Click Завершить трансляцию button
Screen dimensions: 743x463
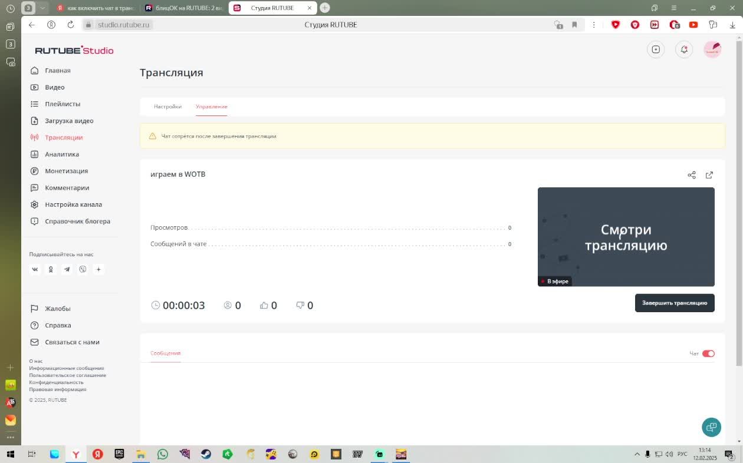pyautogui.click(x=675, y=303)
